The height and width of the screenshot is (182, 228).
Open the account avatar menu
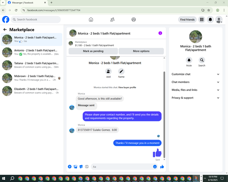click(219, 20)
